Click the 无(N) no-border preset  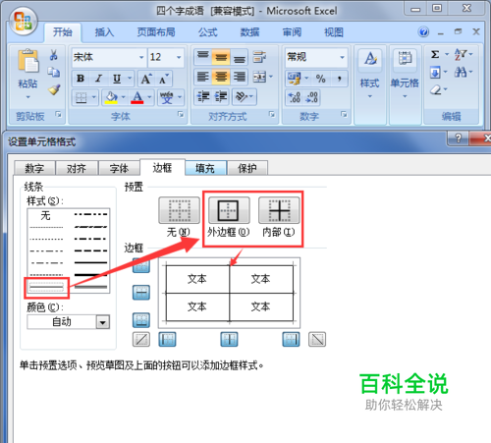pyautogui.click(x=179, y=210)
